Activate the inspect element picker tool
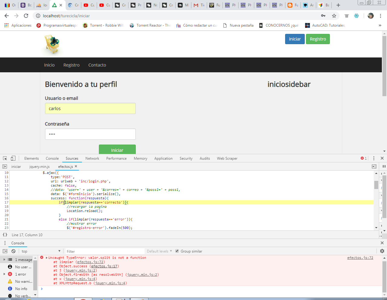The height and width of the screenshot is (300, 387). [x=5, y=158]
